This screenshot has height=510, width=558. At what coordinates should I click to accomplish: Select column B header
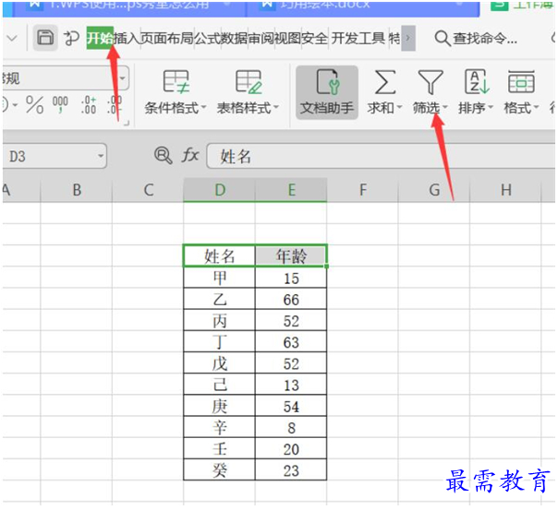click(77, 190)
